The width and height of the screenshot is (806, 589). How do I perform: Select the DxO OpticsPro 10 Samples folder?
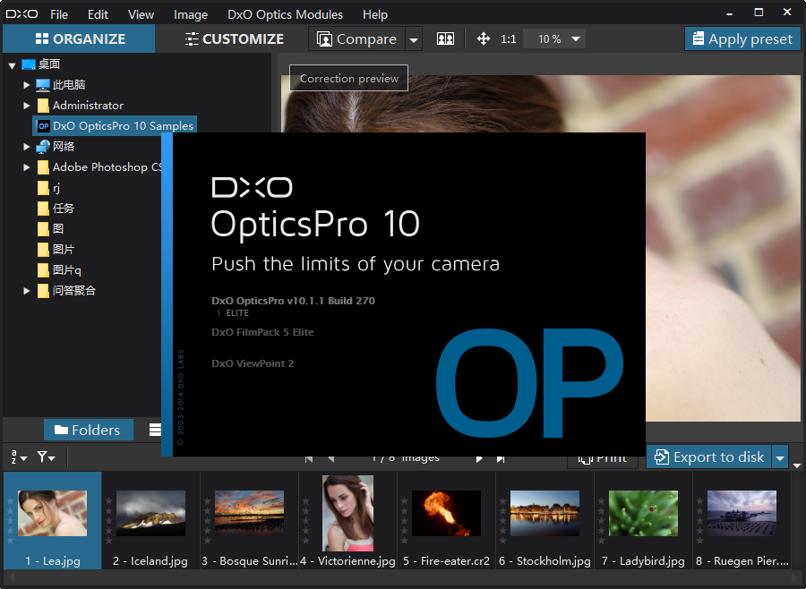tap(115, 125)
